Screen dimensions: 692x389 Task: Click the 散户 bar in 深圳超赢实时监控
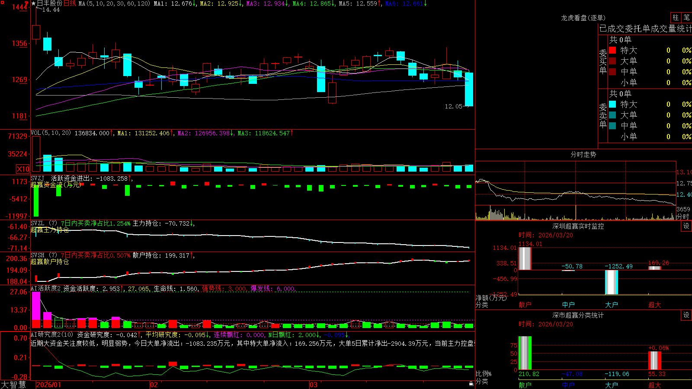point(525,258)
